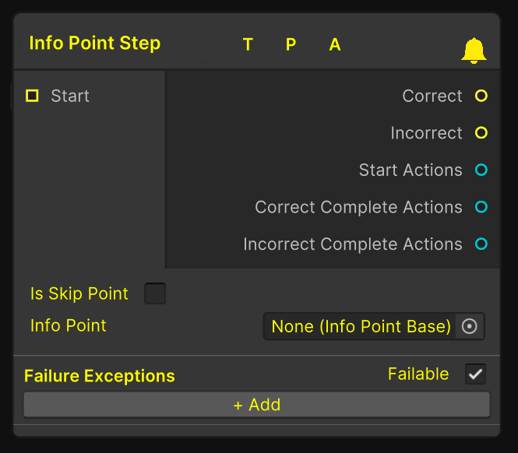Click the Failable label text
518x453 pixels.
coord(418,374)
